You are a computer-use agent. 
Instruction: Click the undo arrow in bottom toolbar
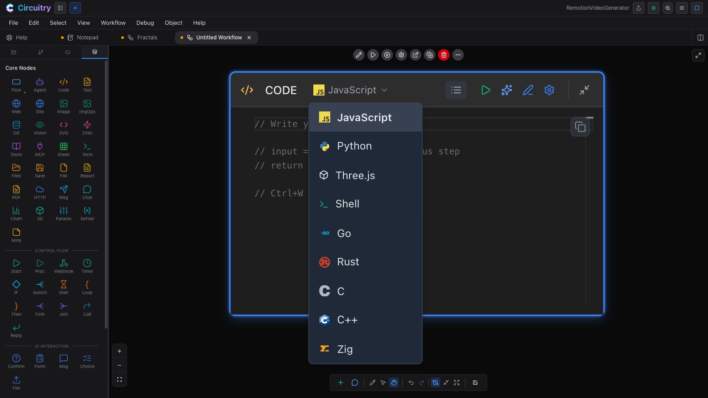click(411, 383)
